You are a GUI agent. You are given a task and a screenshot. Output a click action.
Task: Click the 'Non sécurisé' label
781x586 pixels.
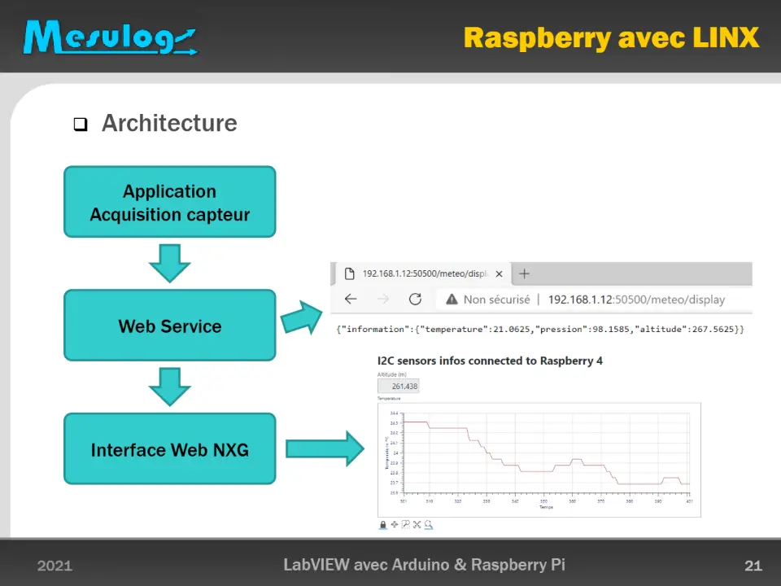[x=496, y=300]
